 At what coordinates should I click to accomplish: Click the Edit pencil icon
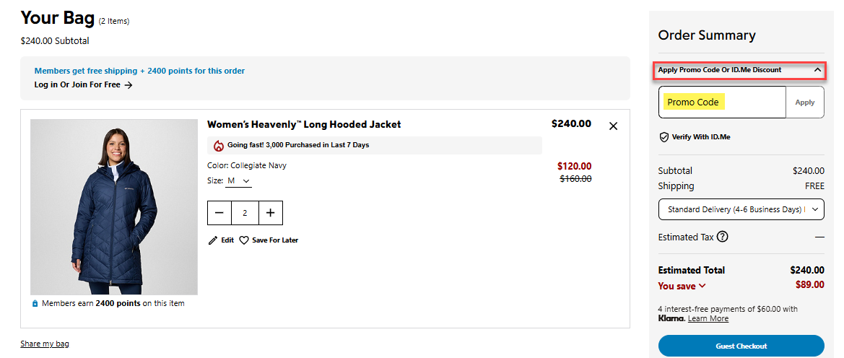tap(212, 240)
